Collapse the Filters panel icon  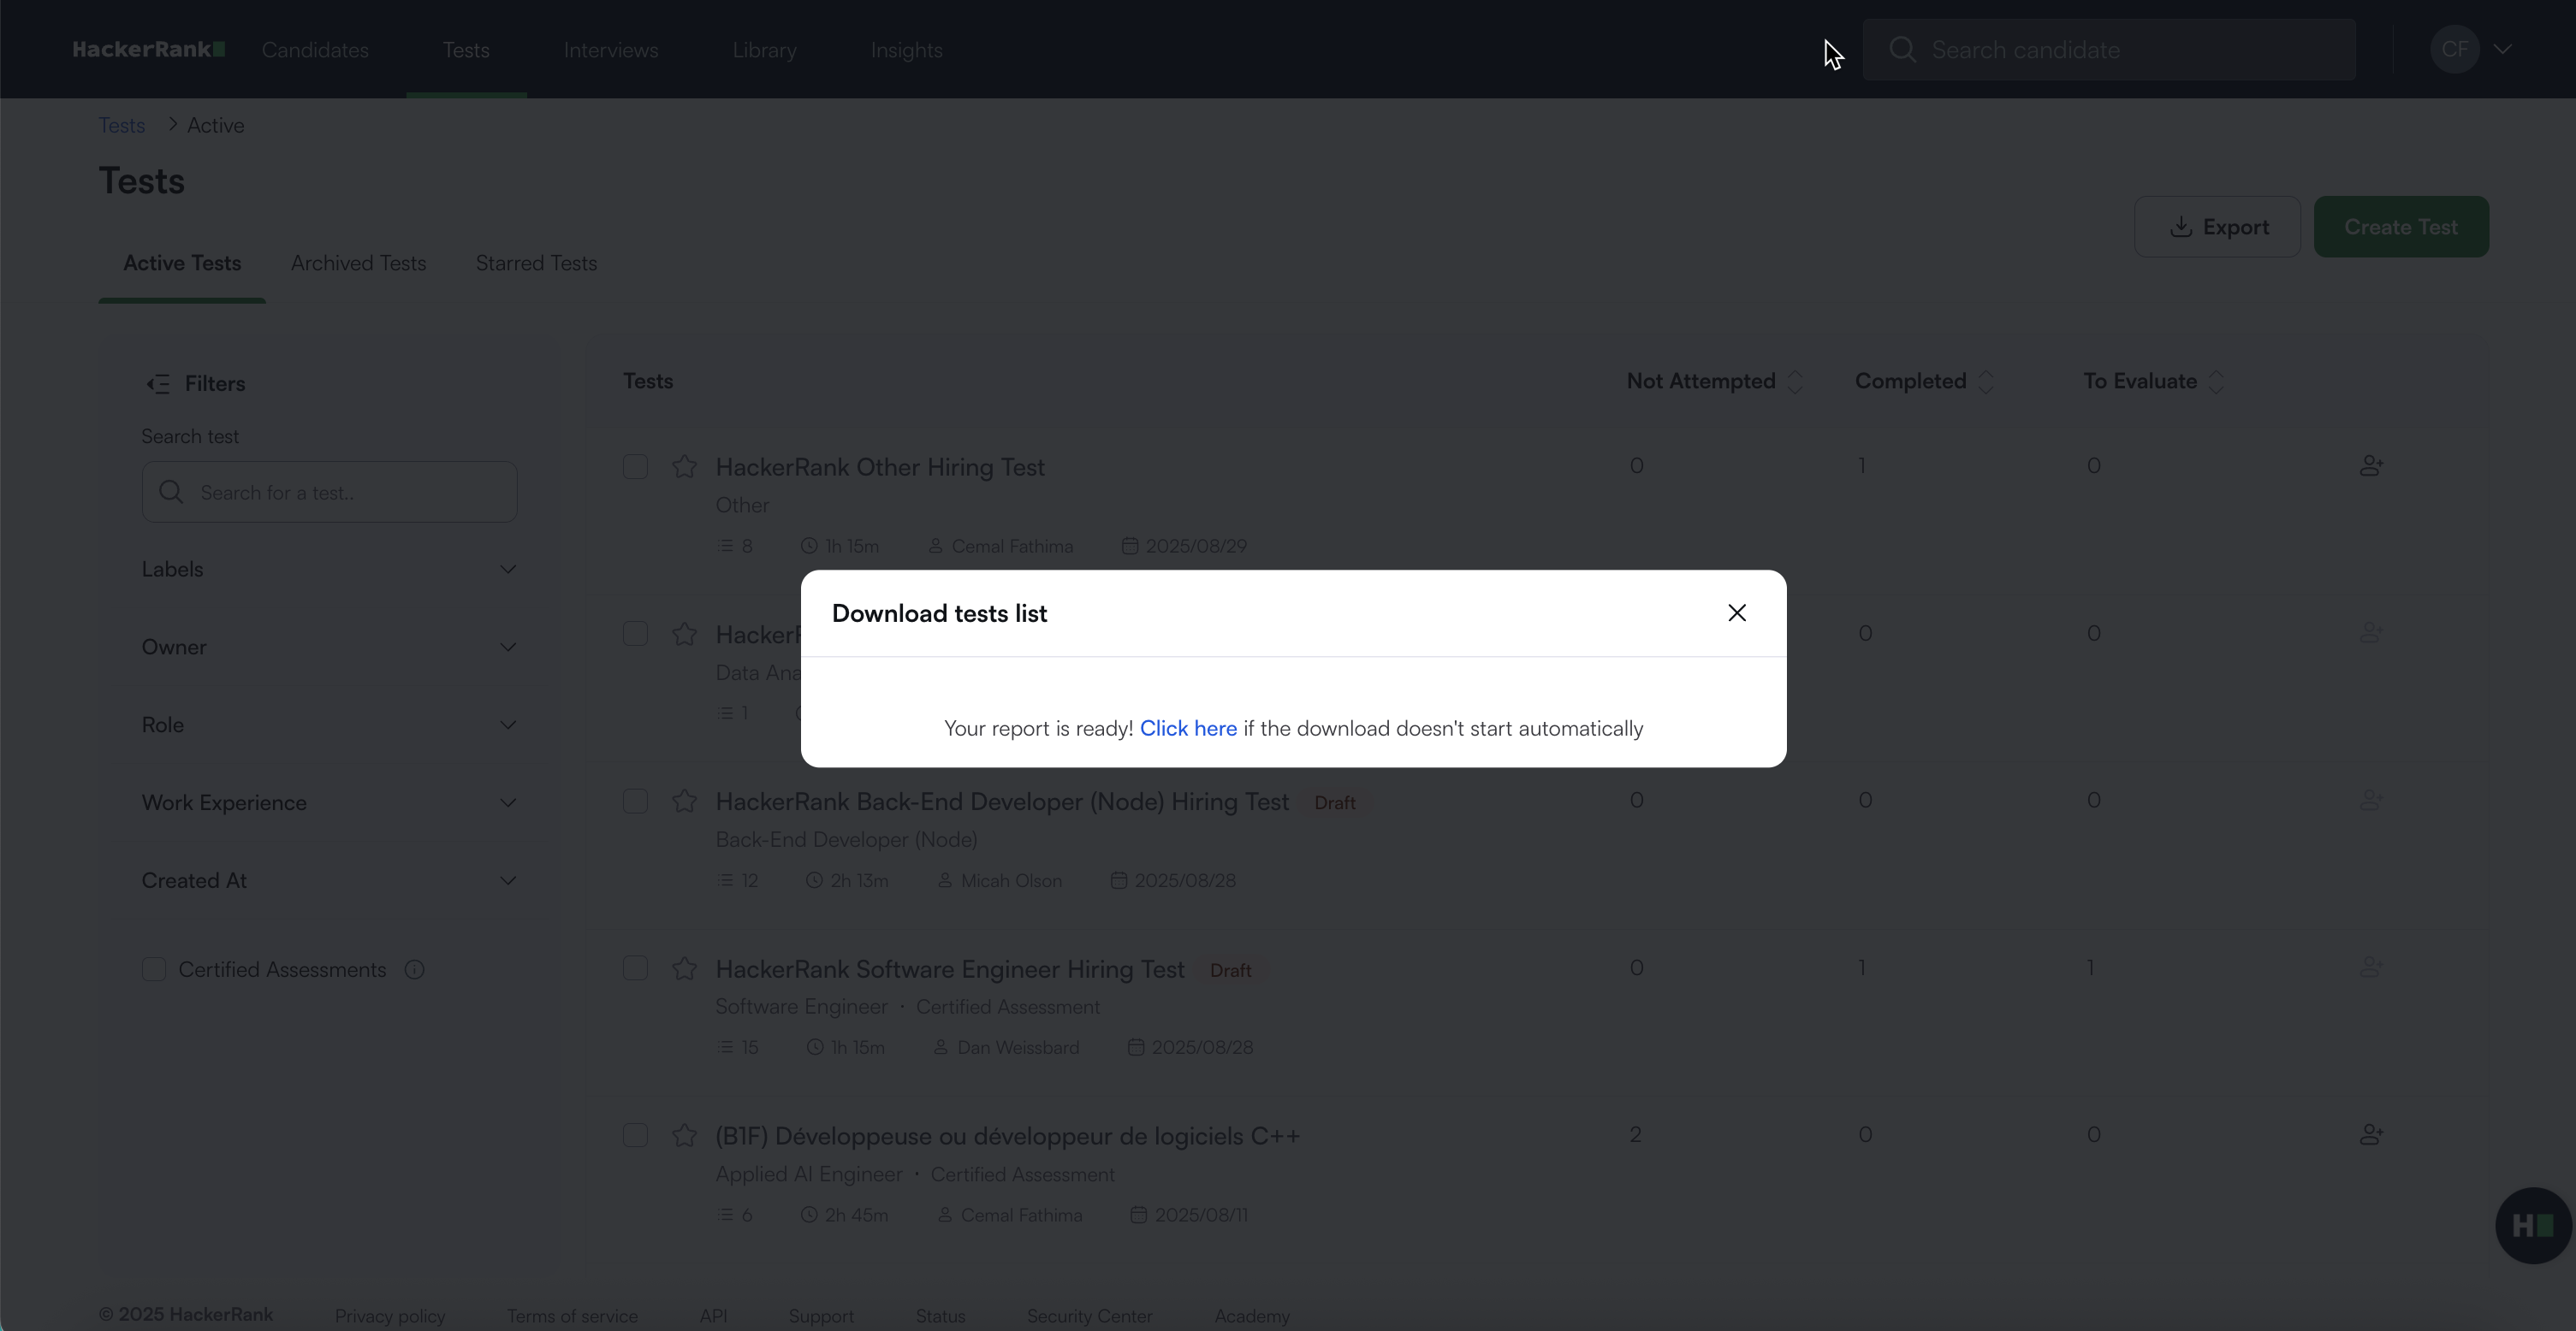point(158,384)
